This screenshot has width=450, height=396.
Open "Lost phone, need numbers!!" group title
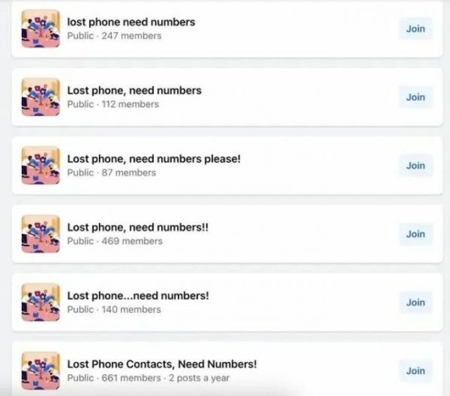(138, 227)
